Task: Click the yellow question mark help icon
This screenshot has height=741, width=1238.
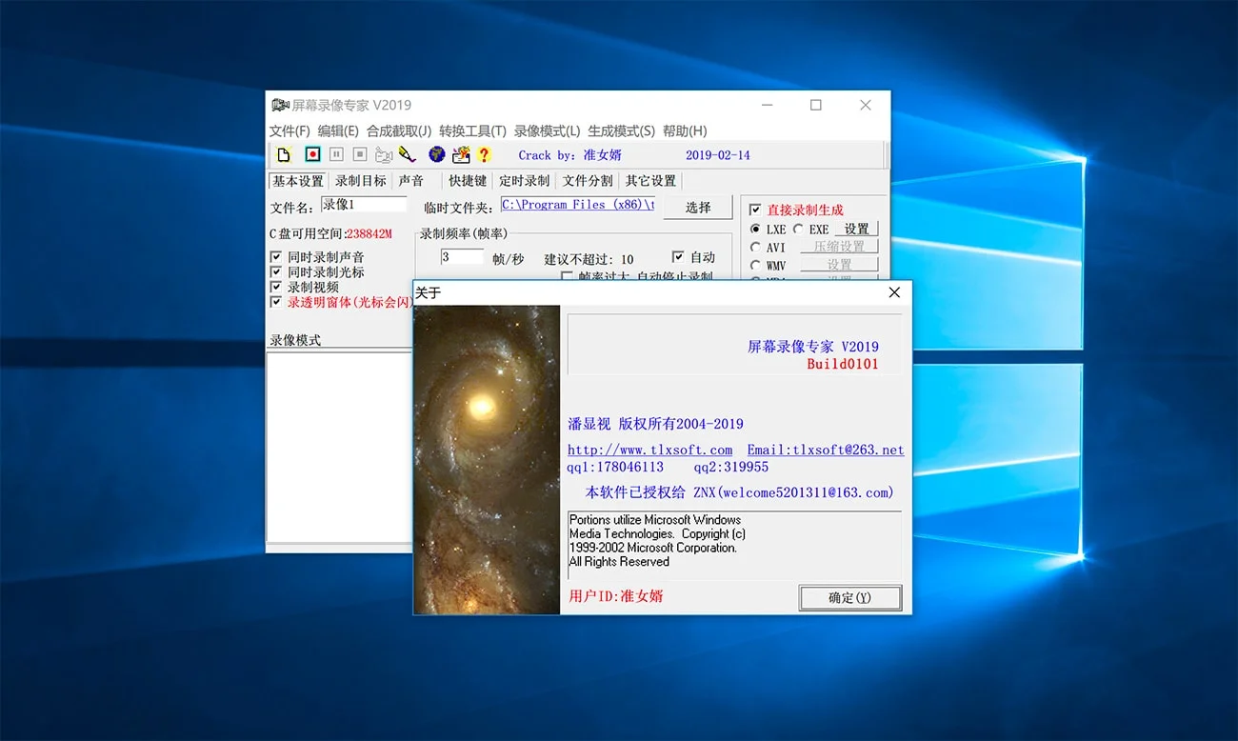Action: point(484,154)
